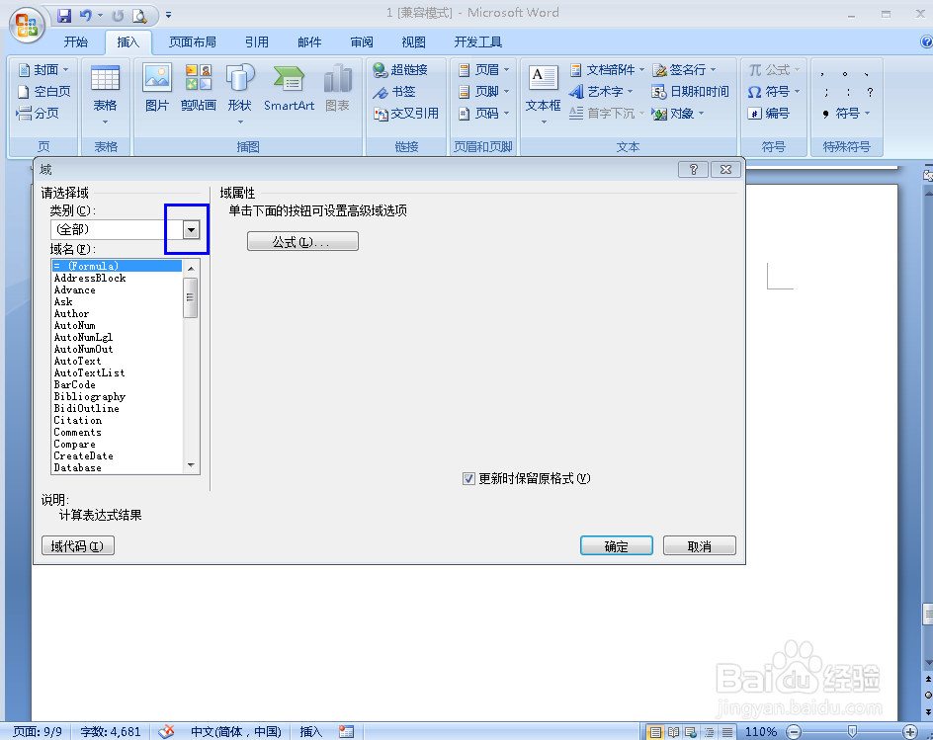The image size is (933, 740).
Task: Toggle preserve formatting during updates checkbox
Action: 468,479
